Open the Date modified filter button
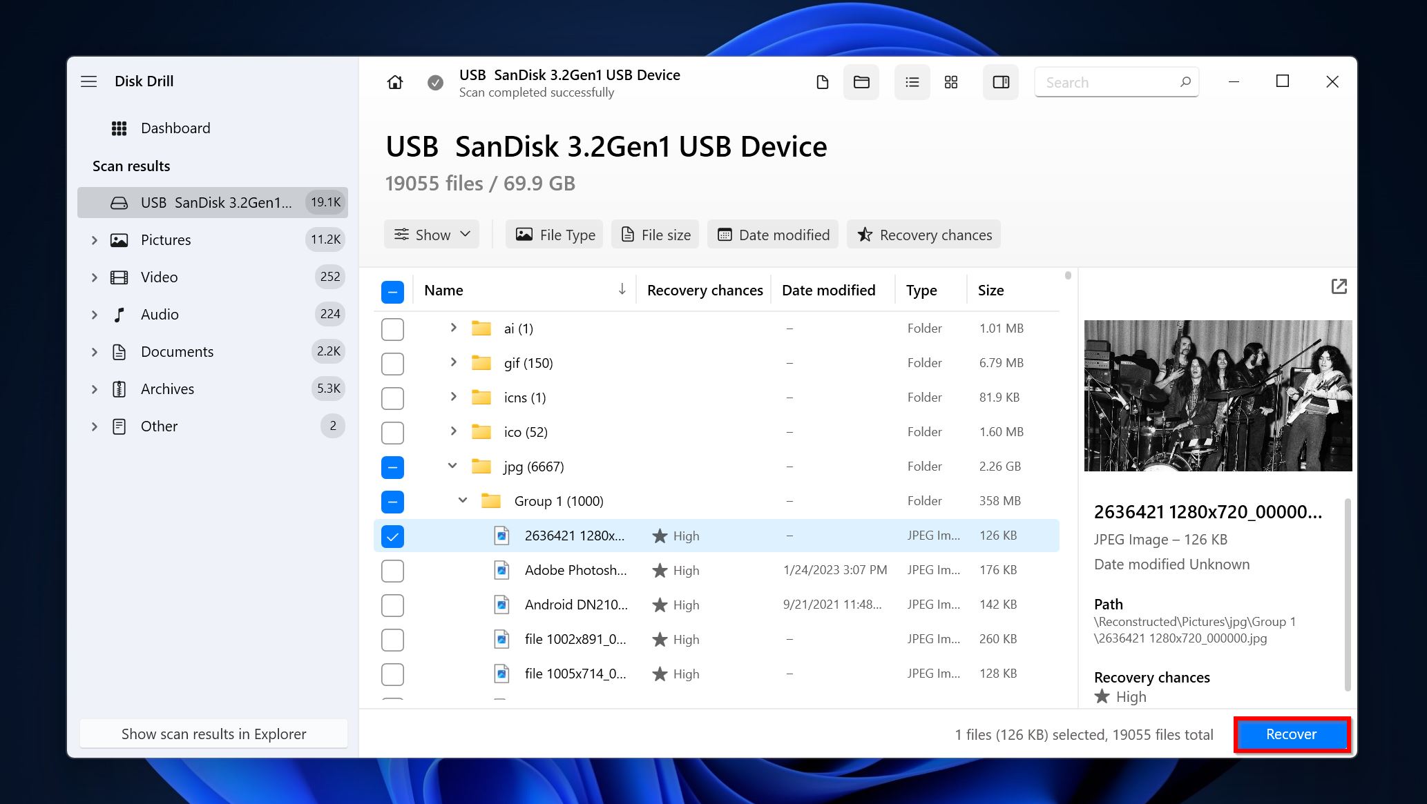 tap(773, 235)
